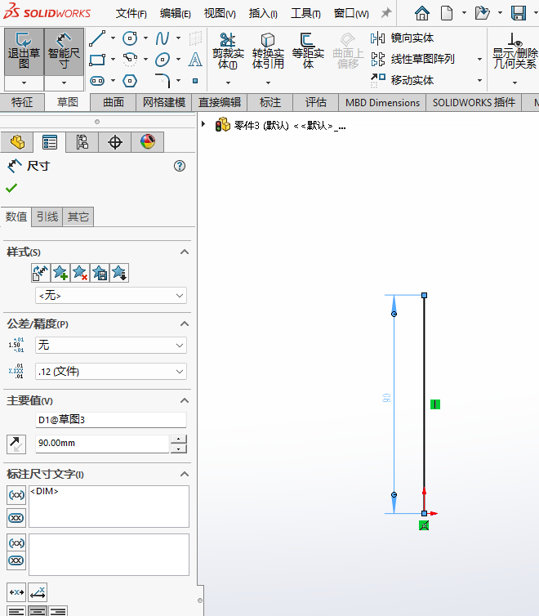Click the dimension panel help icon
This screenshot has height=616, width=539.
coord(180,166)
